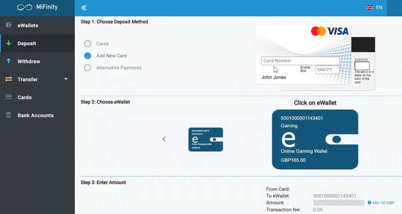Open the Deposit menu item
Screen dimensions: 402x214
coord(37,43)
